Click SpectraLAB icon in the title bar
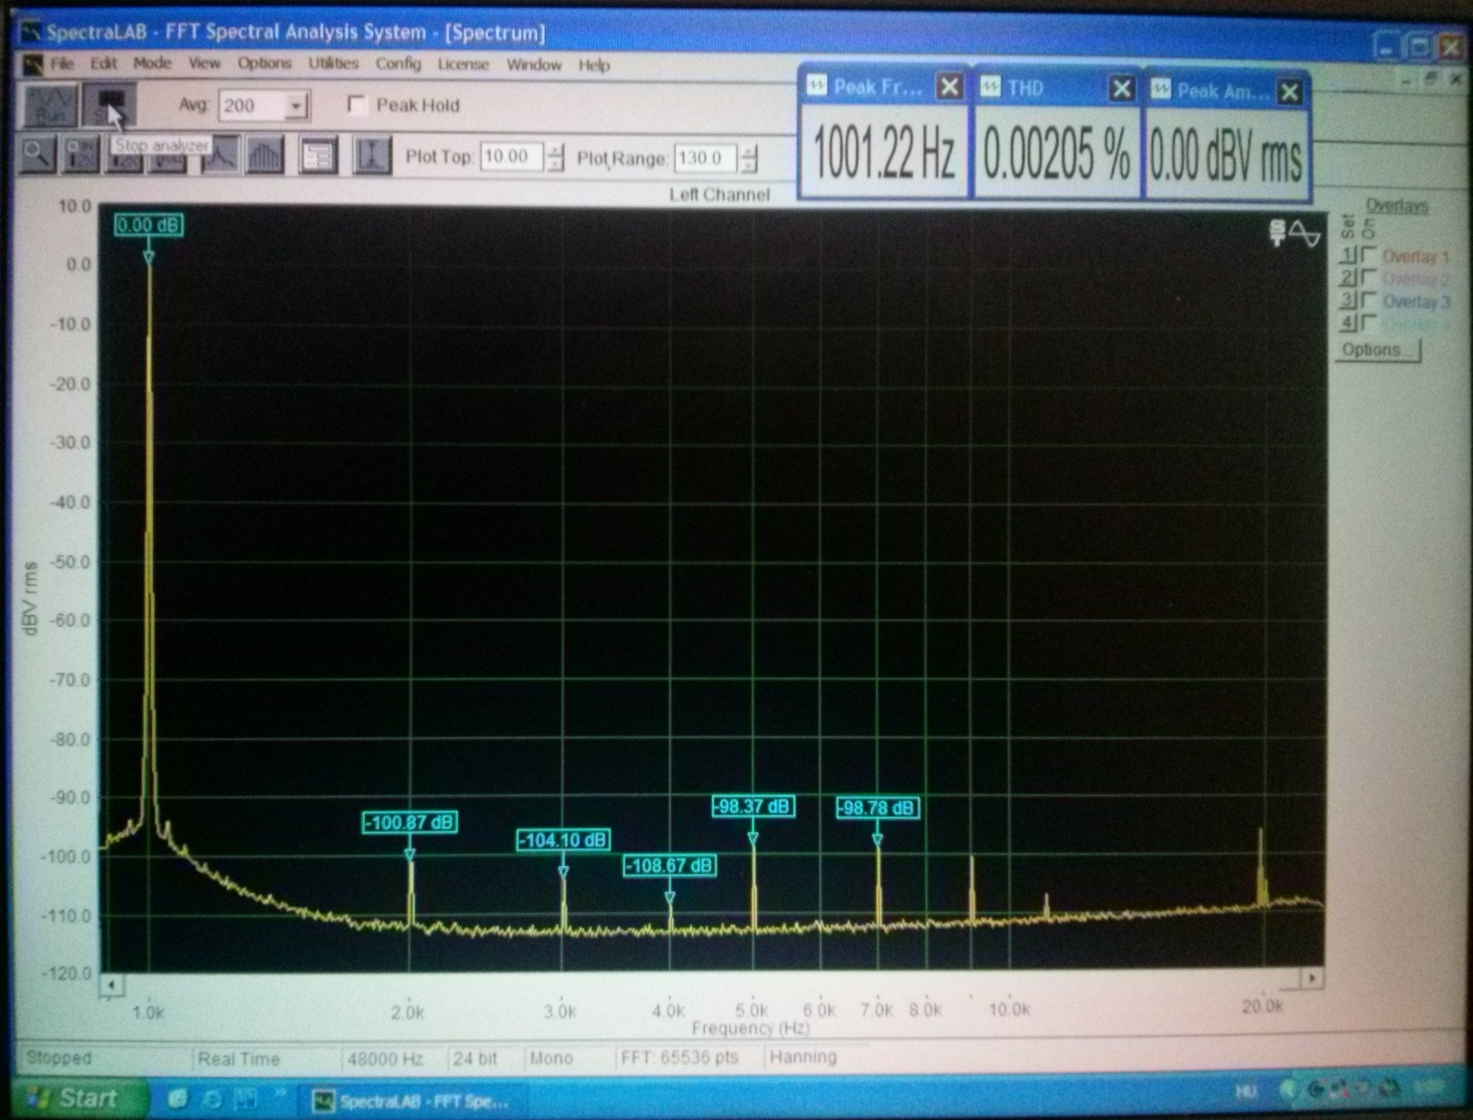Image resolution: width=1473 pixels, height=1120 pixels. [x=29, y=31]
